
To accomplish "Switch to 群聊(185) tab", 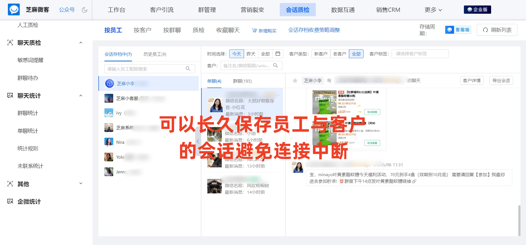I will click(x=242, y=81).
